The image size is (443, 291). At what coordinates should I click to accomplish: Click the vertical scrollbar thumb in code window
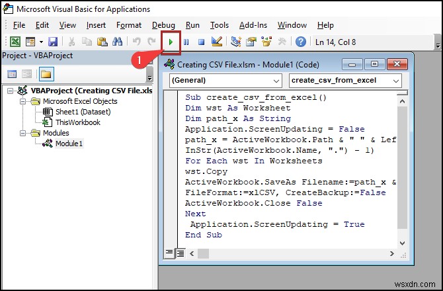[x=402, y=167]
